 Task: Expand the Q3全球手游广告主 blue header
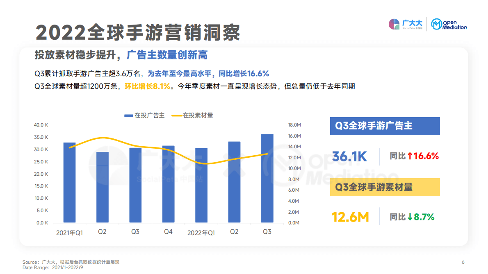tap(385, 126)
